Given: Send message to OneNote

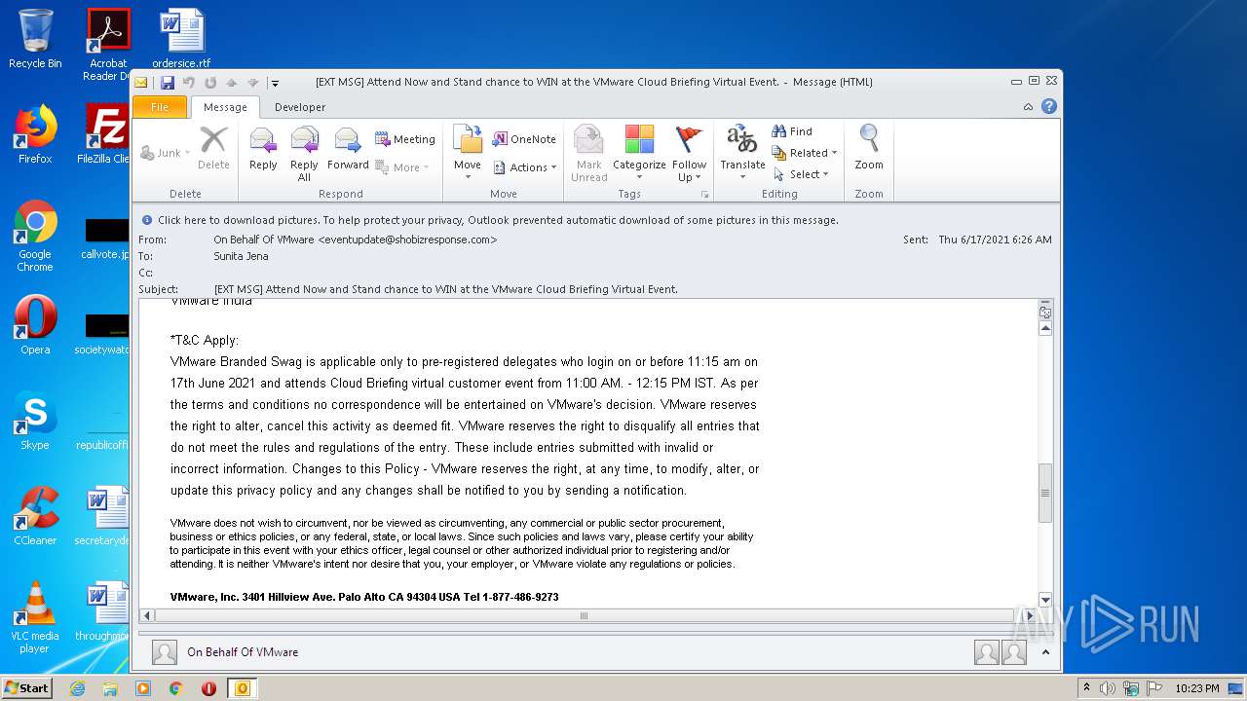Looking at the screenshot, I should 524,139.
